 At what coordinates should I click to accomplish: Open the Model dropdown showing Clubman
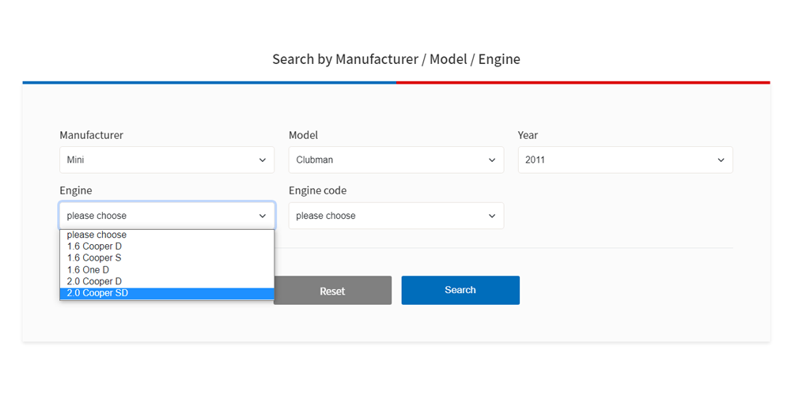click(x=396, y=160)
